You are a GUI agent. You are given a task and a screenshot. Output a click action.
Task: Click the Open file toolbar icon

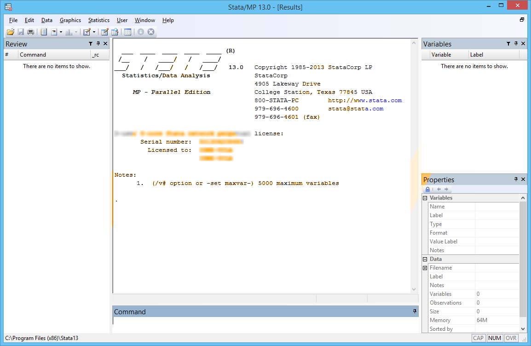11,32
